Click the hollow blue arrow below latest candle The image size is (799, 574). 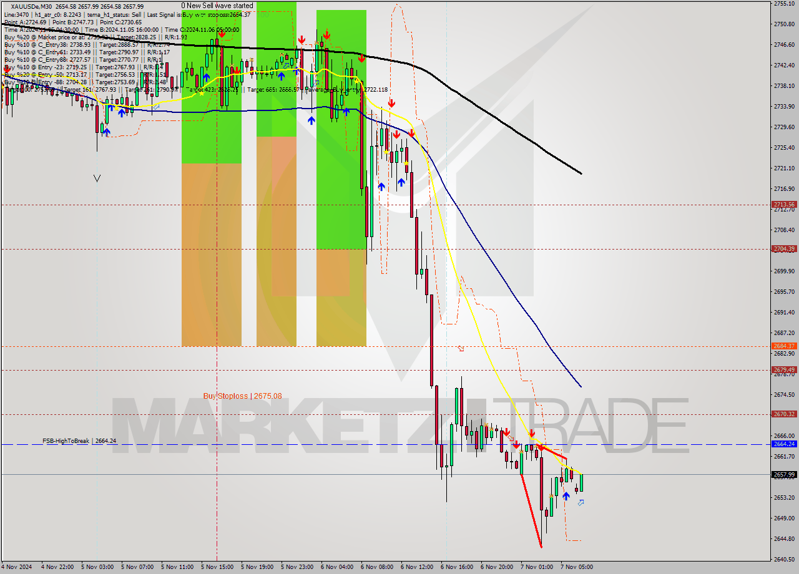click(581, 502)
